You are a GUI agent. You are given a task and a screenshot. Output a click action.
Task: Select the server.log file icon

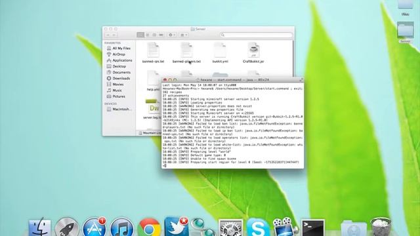[154, 107]
